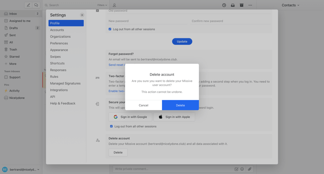Open Help & Feedback settings
Image resolution: width=324 pixels, height=174 pixels.
(66, 104)
